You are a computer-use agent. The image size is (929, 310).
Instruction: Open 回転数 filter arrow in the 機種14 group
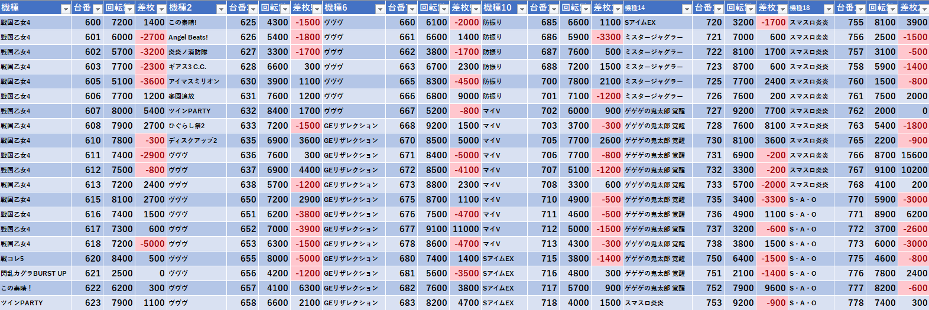751,9
